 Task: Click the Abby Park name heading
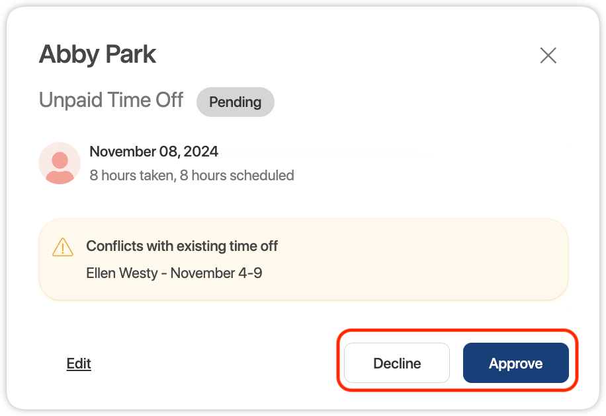point(97,54)
